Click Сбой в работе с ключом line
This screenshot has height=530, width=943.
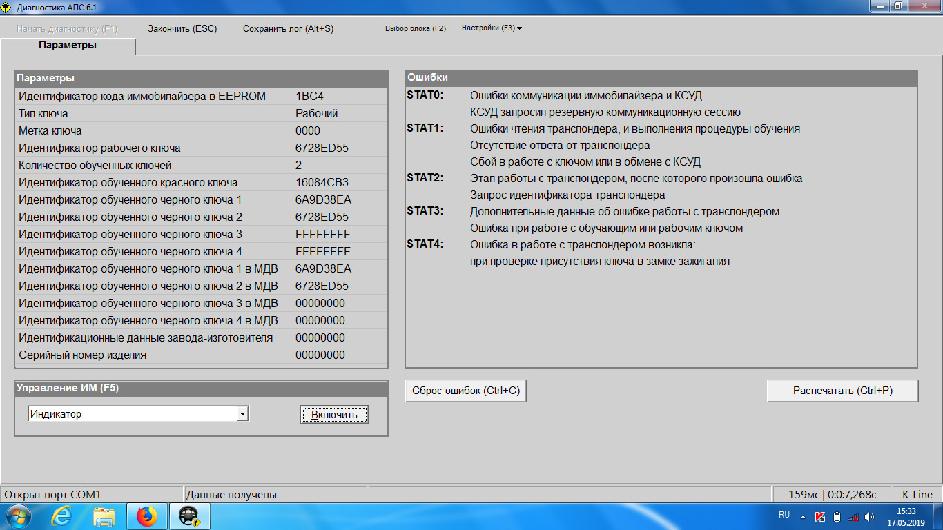coord(585,161)
